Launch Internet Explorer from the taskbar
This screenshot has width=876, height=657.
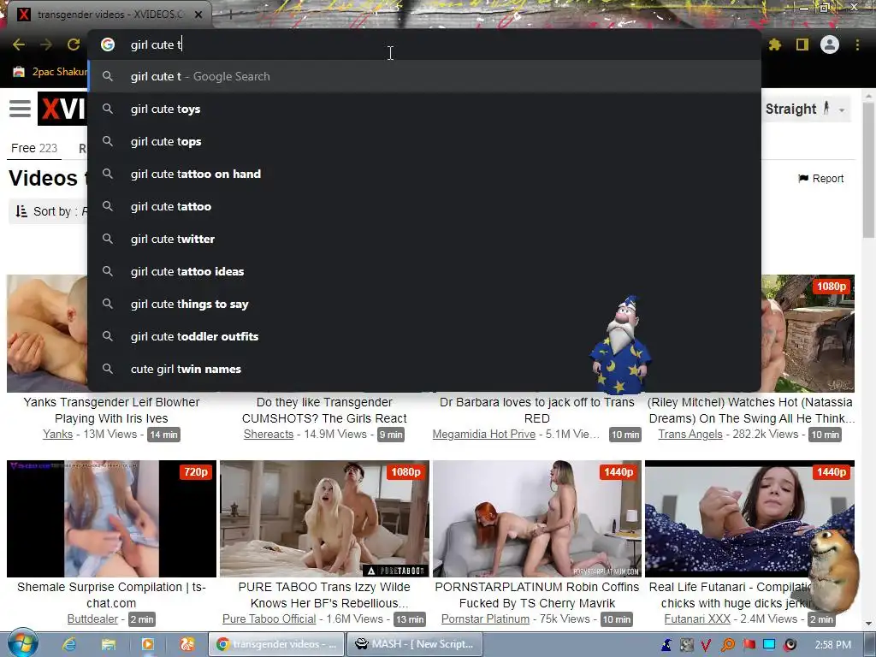tap(69, 644)
